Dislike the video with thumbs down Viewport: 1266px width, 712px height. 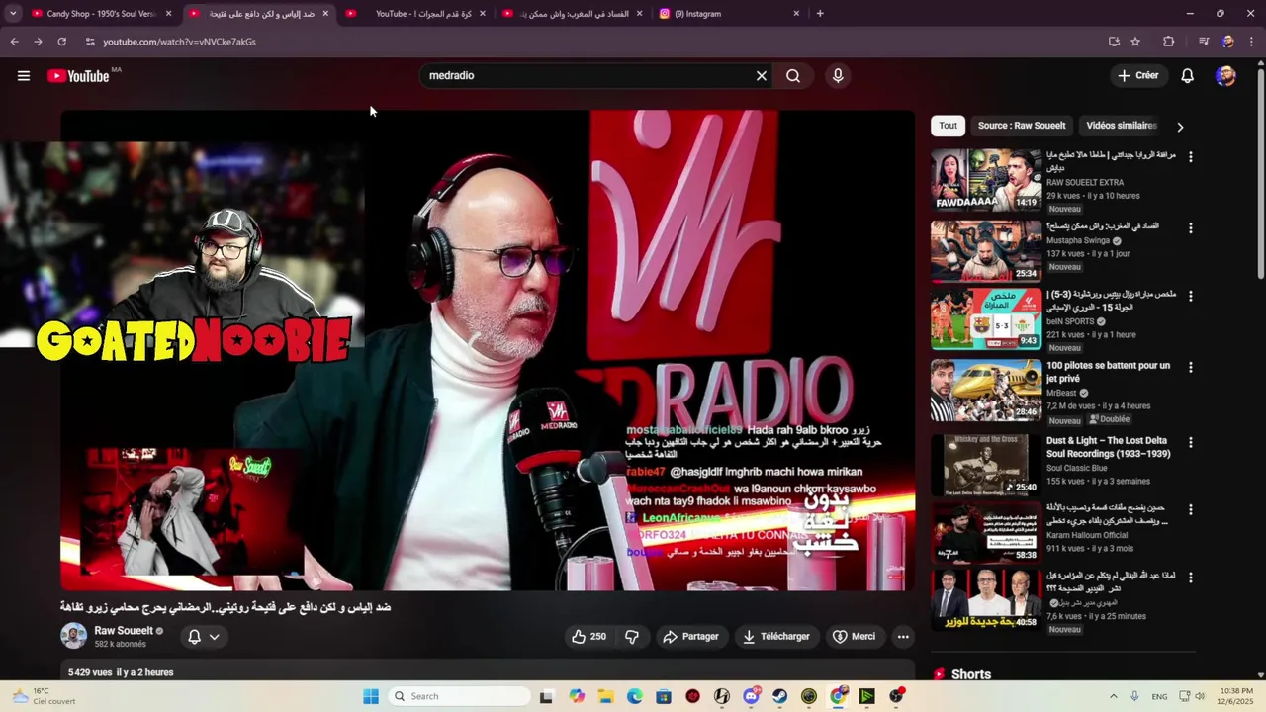[x=632, y=637]
